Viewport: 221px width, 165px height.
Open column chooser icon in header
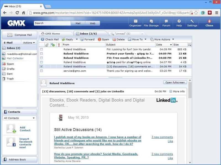190,45
